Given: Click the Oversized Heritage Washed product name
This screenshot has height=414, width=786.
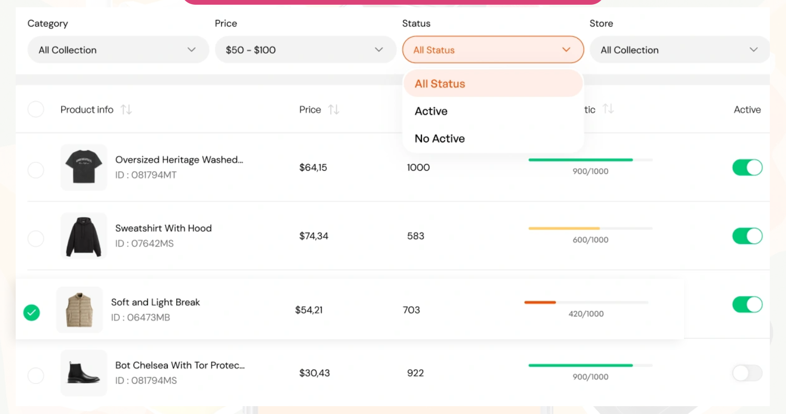Looking at the screenshot, I should (x=179, y=160).
